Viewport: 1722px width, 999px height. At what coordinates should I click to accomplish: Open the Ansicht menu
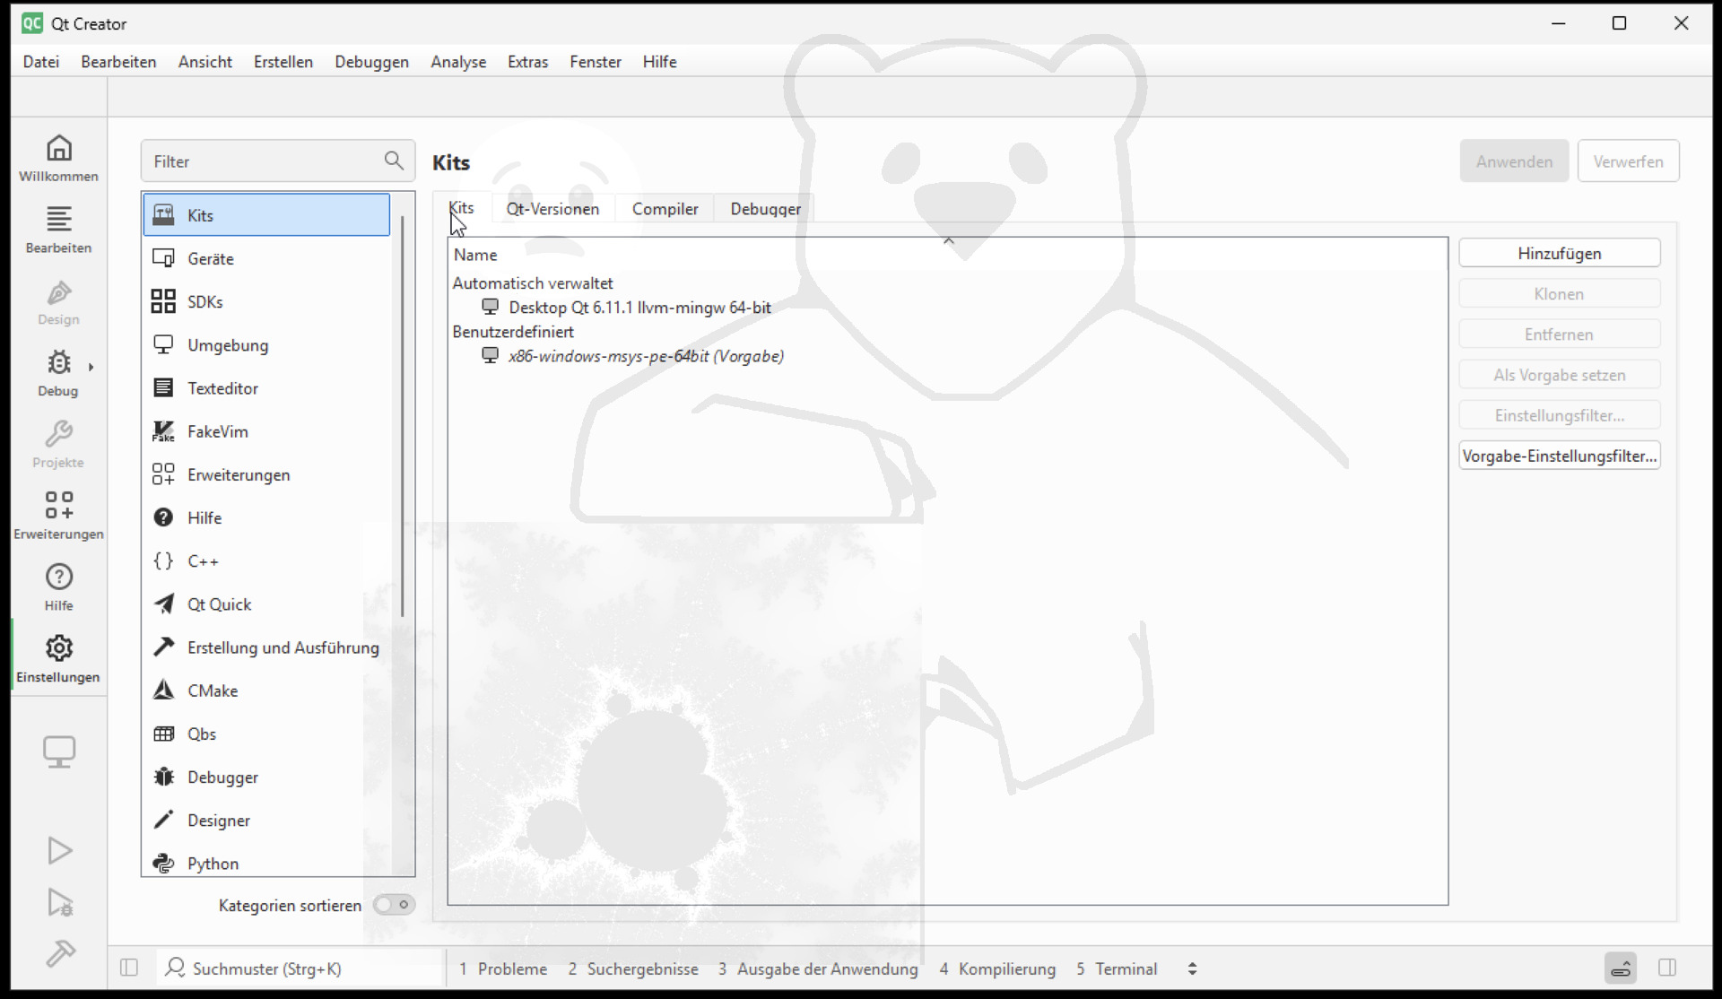[x=204, y=61]
